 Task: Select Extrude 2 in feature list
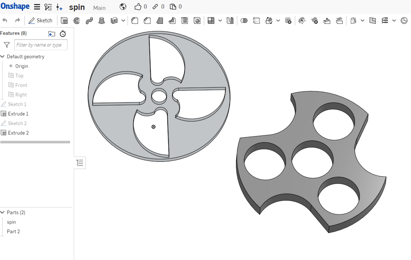[18, 133]
